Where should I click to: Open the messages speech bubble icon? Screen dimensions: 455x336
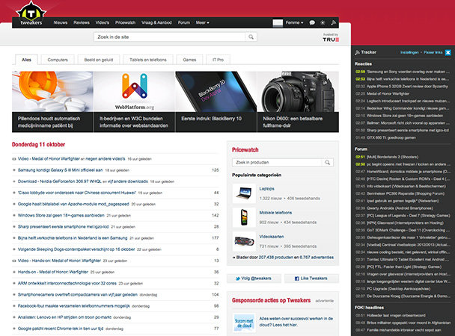tap(312, 22)
